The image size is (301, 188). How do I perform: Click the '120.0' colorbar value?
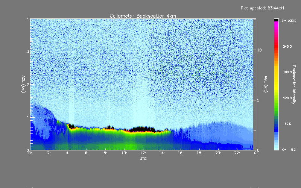pyautogui.click(x=287, y=98)
